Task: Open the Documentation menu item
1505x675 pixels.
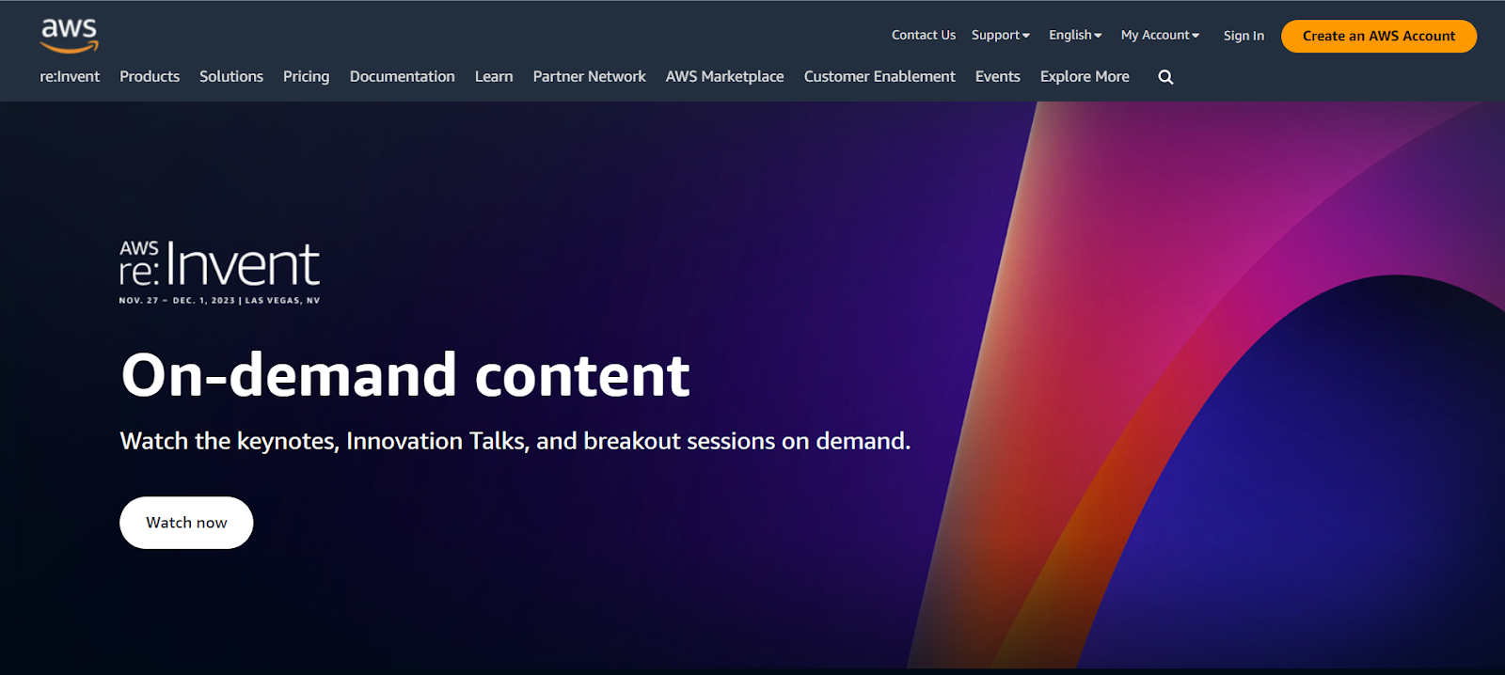Action: click(x=403, y=77)
